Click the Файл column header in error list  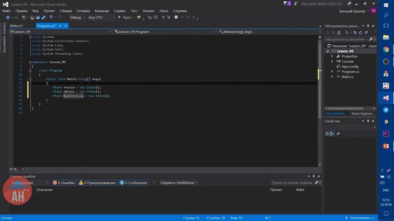[300, 190]
